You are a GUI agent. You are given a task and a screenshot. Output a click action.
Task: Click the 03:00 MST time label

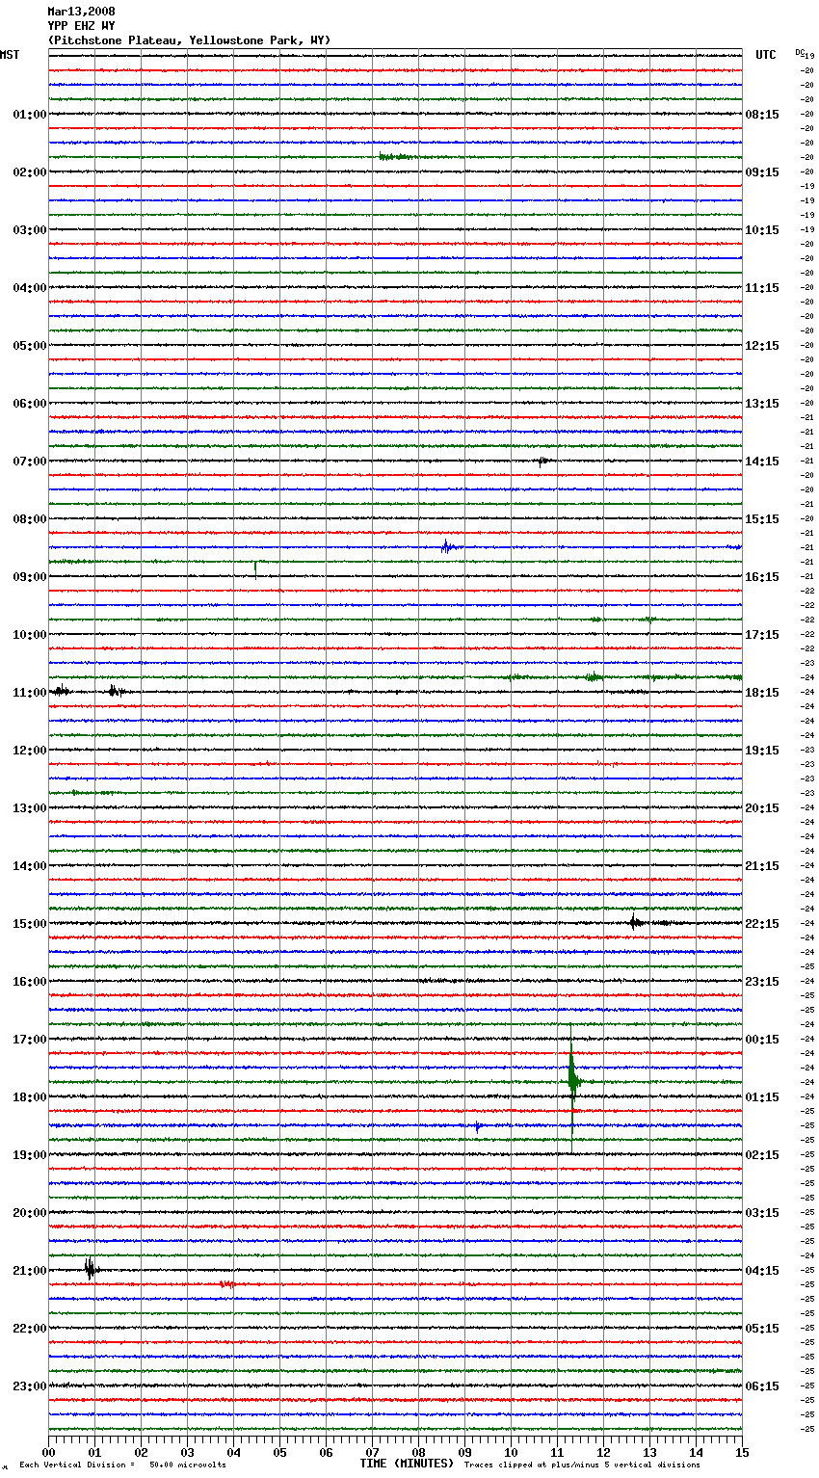(30, 230)
